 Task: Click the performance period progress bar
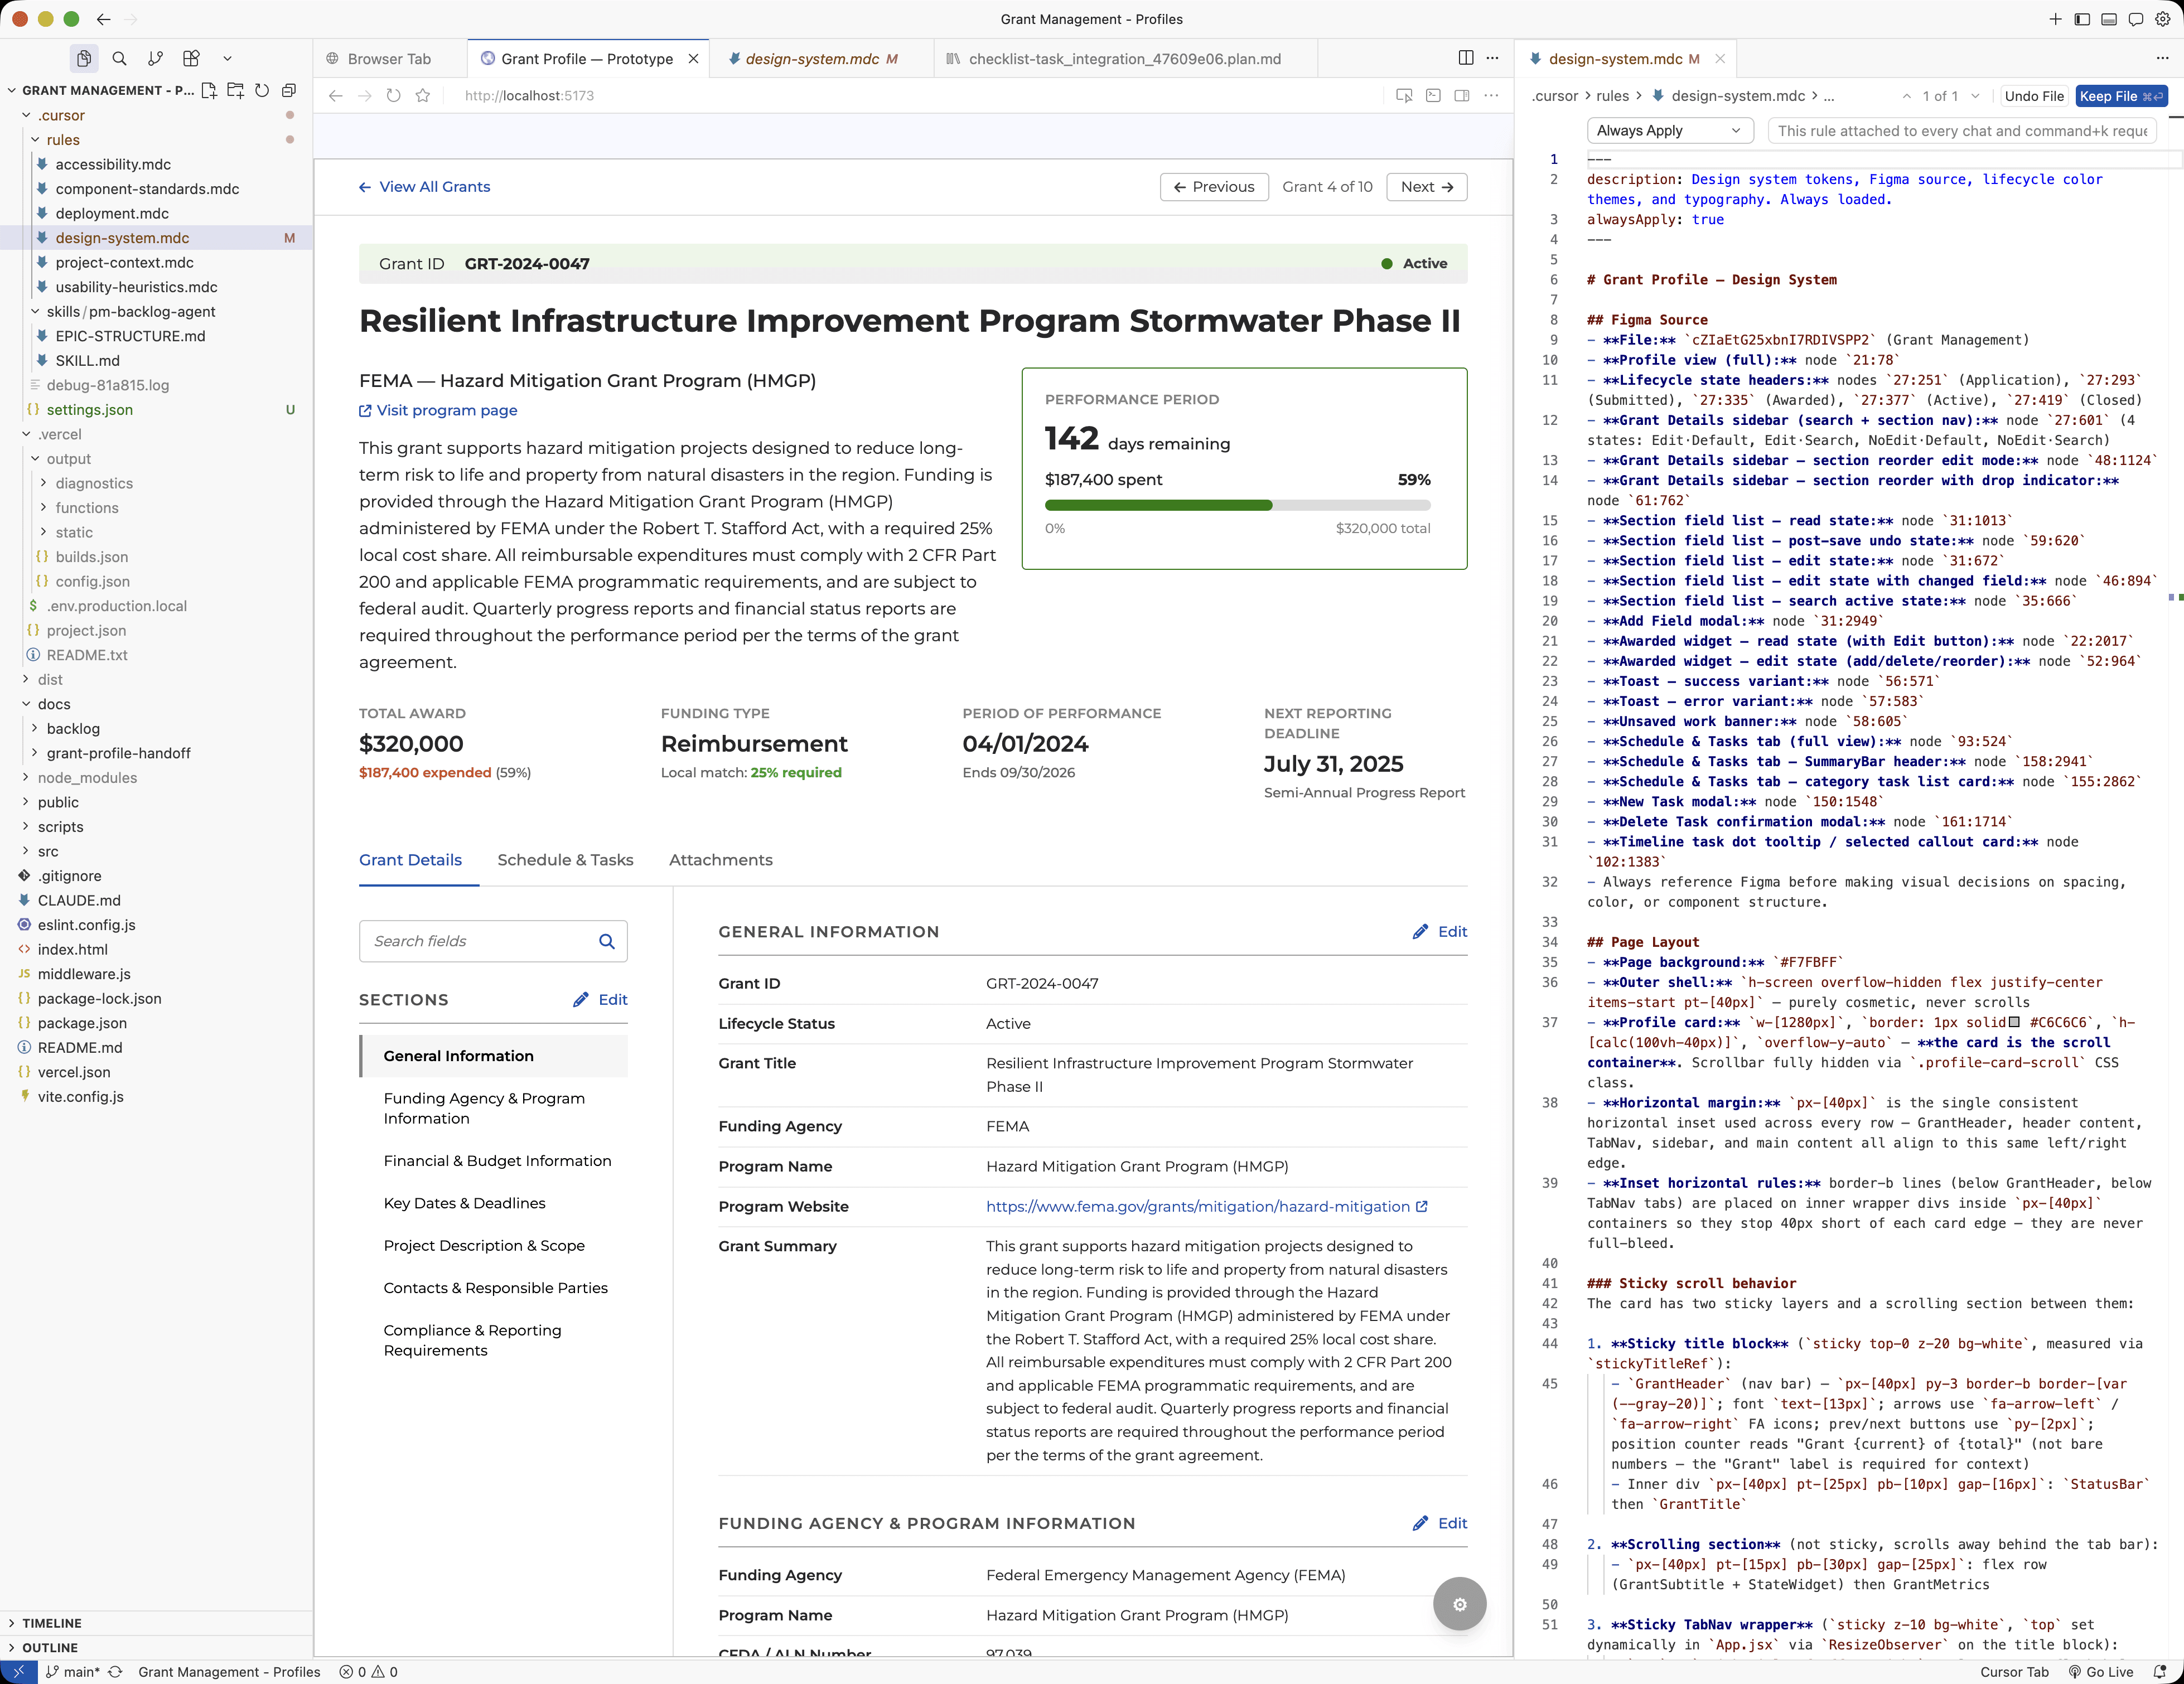coord(1237,506)
